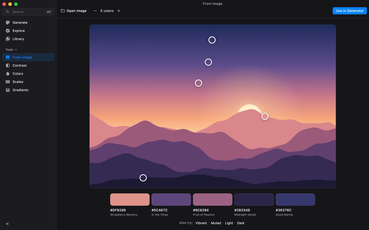Click the Contrast half-circle icon
Image resolution: width=369 pixels, height=230 pixels.
coord(8,65)
